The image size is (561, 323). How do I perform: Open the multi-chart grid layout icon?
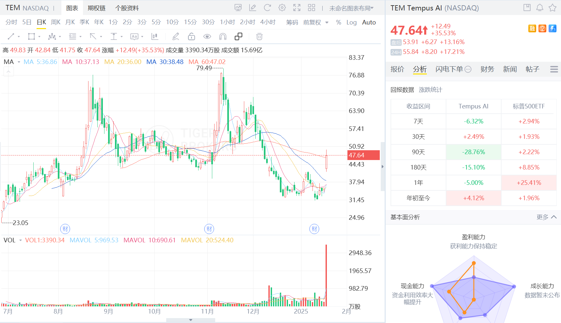[x=312, y=8]
